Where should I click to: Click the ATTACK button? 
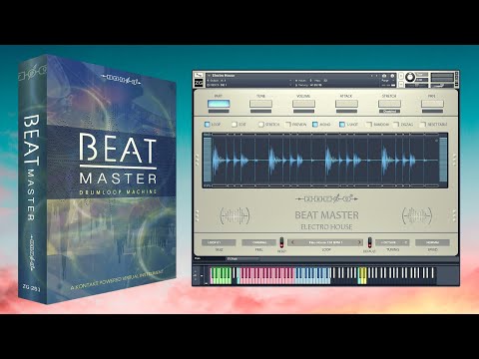346,104
